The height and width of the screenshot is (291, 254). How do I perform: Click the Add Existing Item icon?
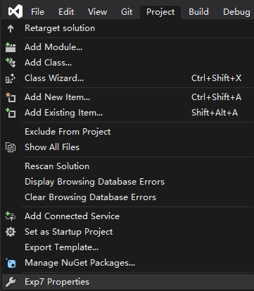click(x=11, y=113)
